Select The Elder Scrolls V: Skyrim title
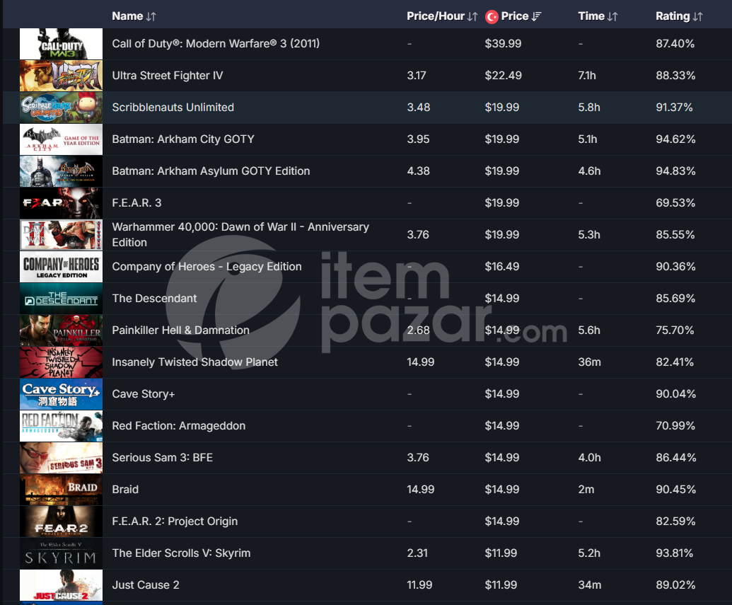Viewport: 732px width, 605px height. coord(181,553)
